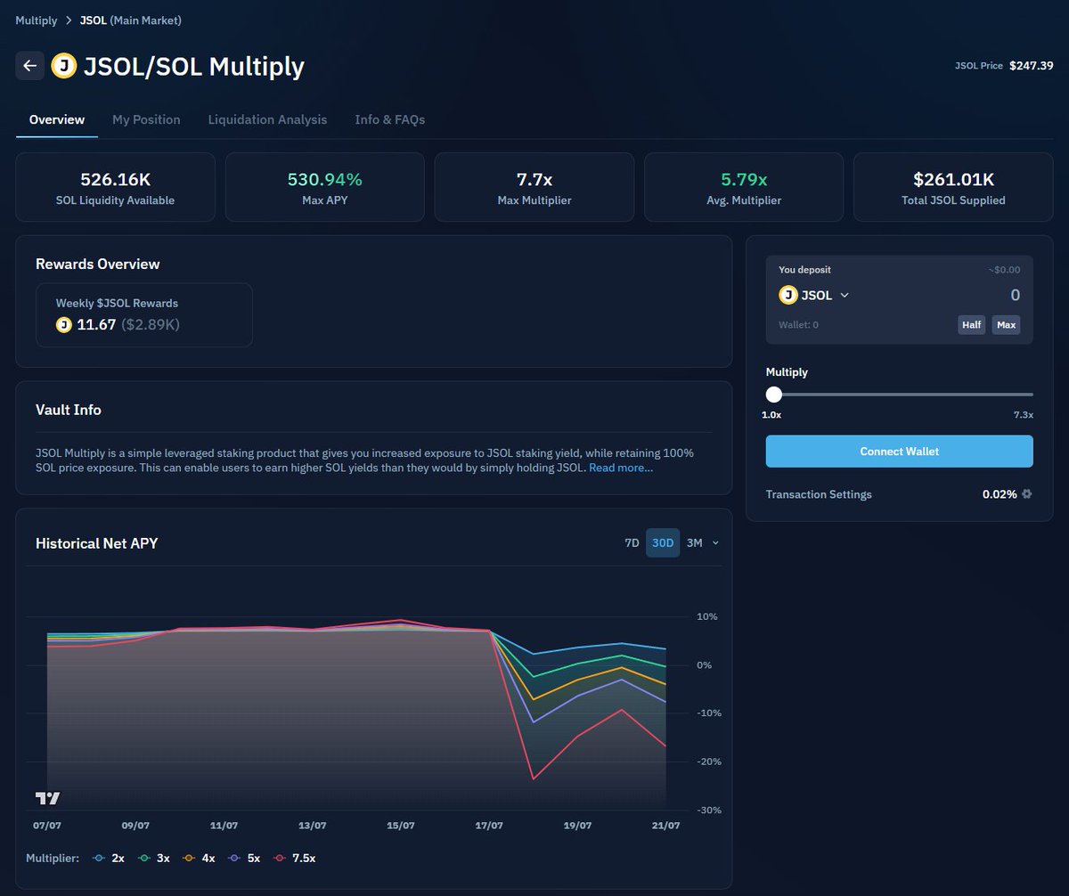Toggle the 2x multiplier legend line

108,858
